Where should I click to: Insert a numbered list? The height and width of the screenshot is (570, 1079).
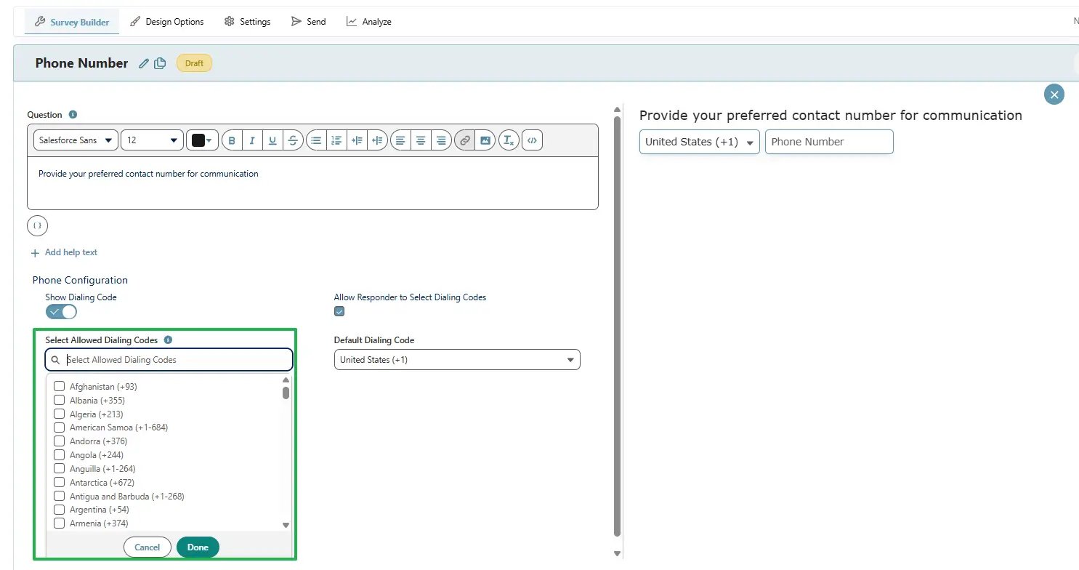(x=336, y=140)
